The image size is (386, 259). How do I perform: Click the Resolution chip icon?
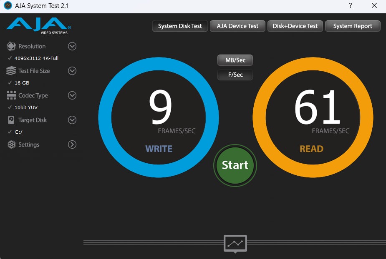tap(11, 46)
